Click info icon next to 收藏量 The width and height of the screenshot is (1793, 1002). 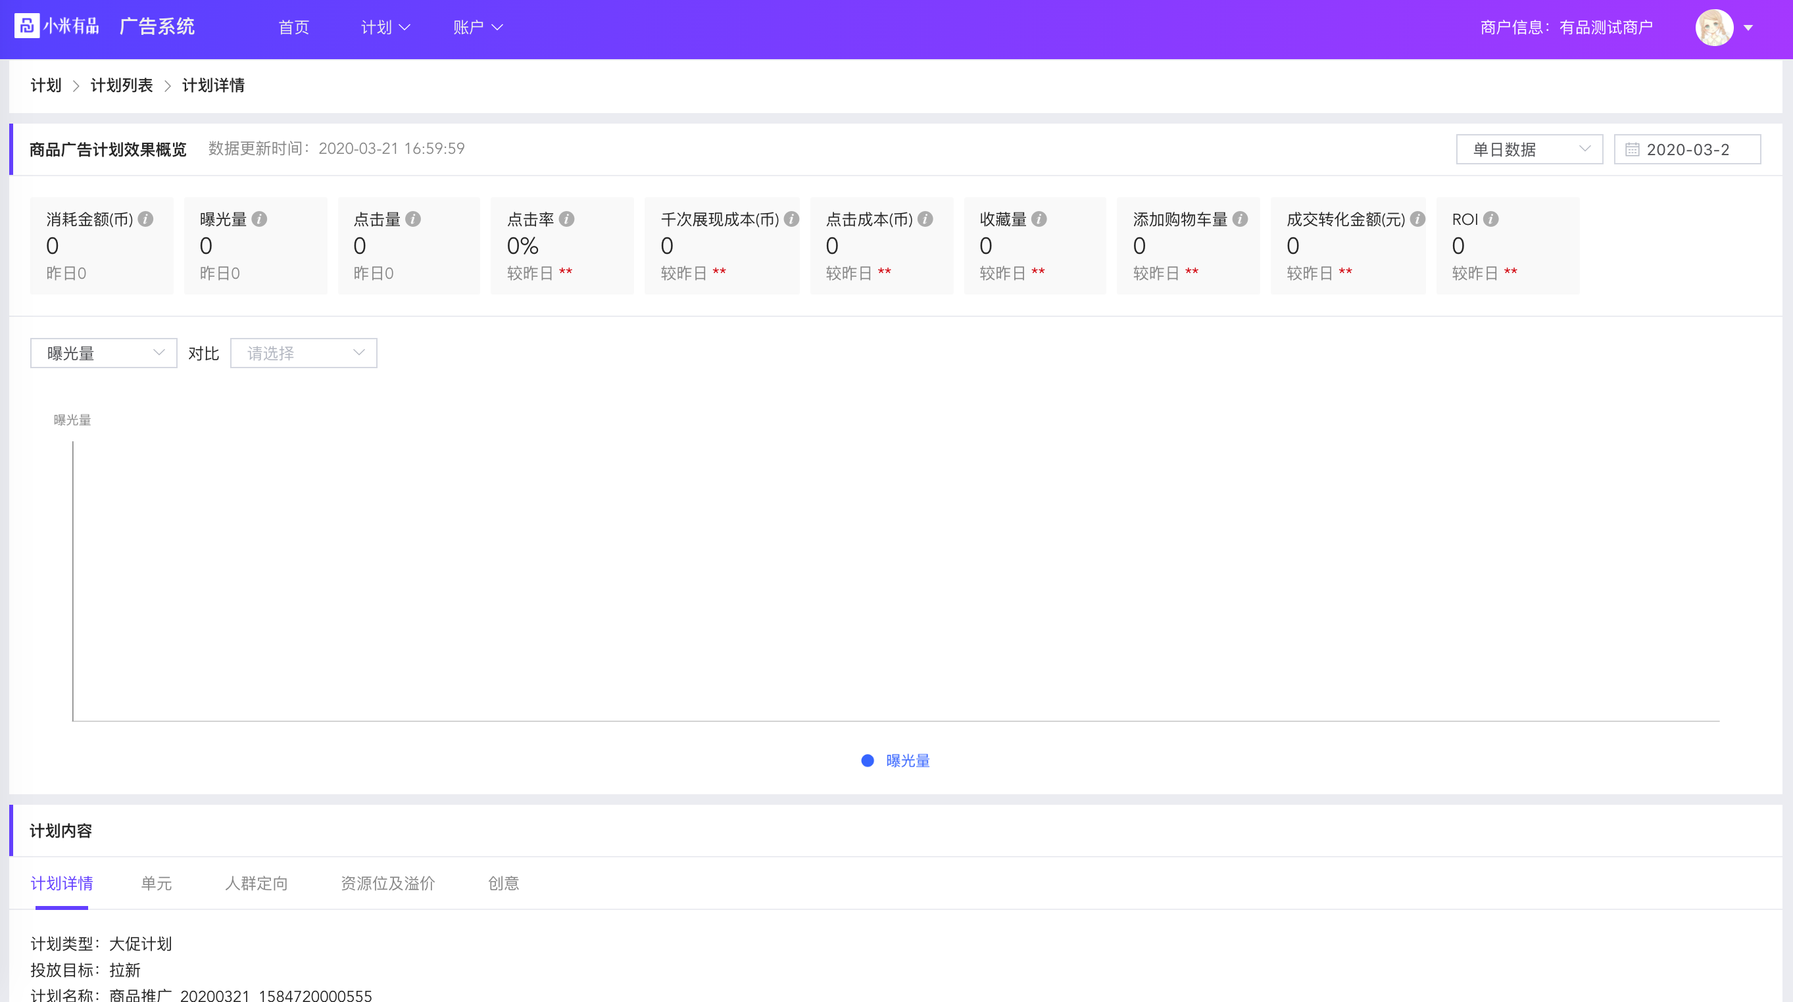click(1039, 219)
